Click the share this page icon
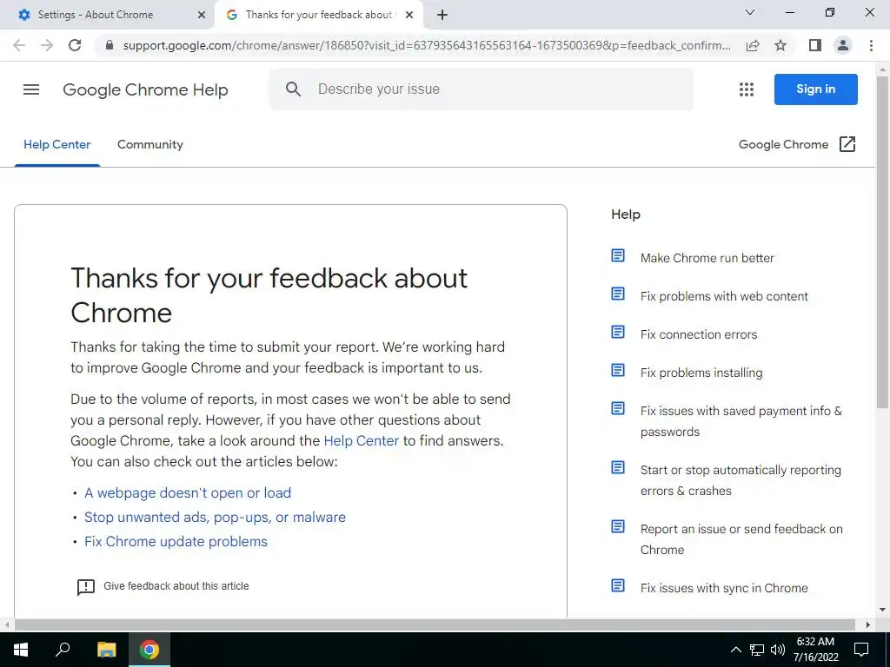Screen dimensions: 890x667 [x=753, y=45]
